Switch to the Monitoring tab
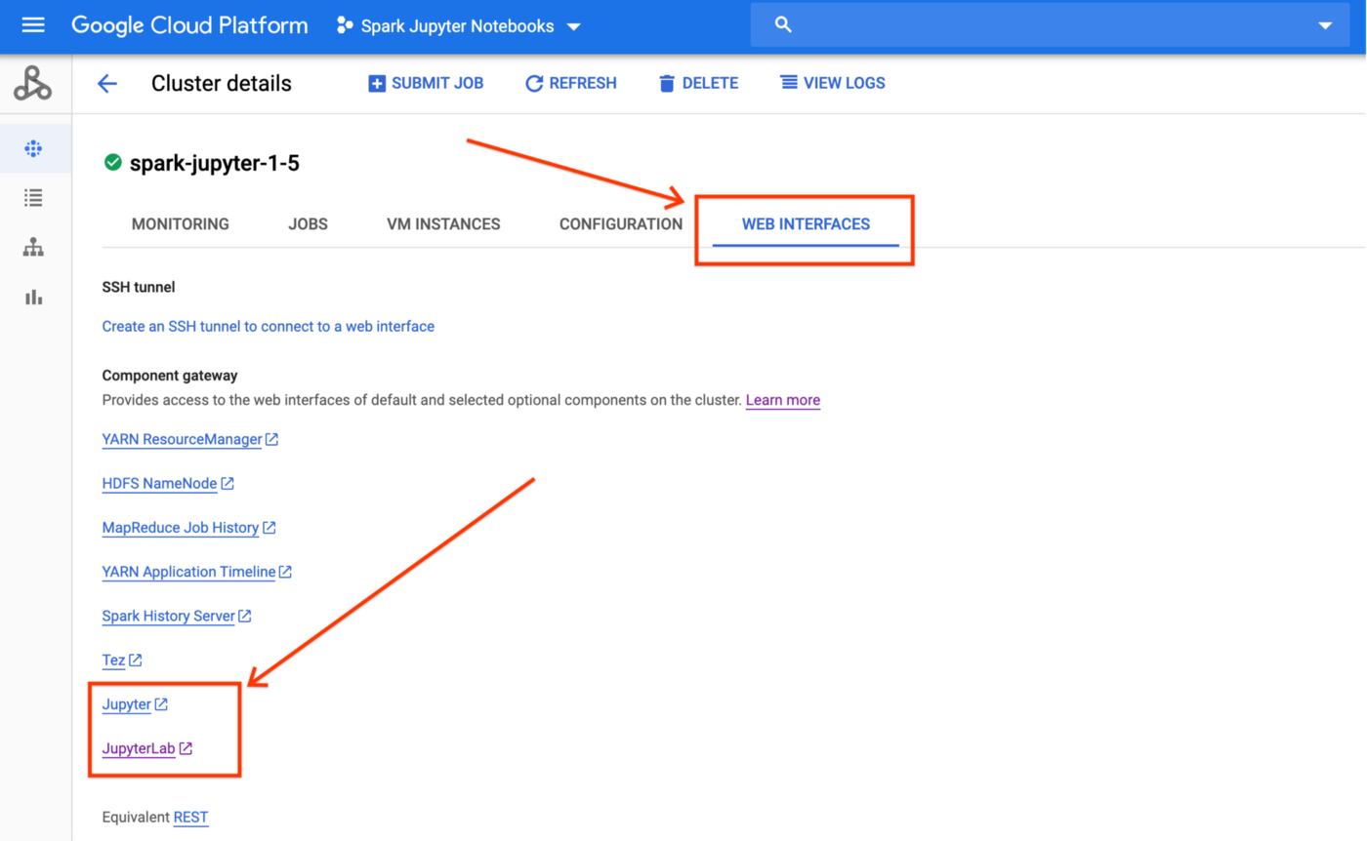 180,224
